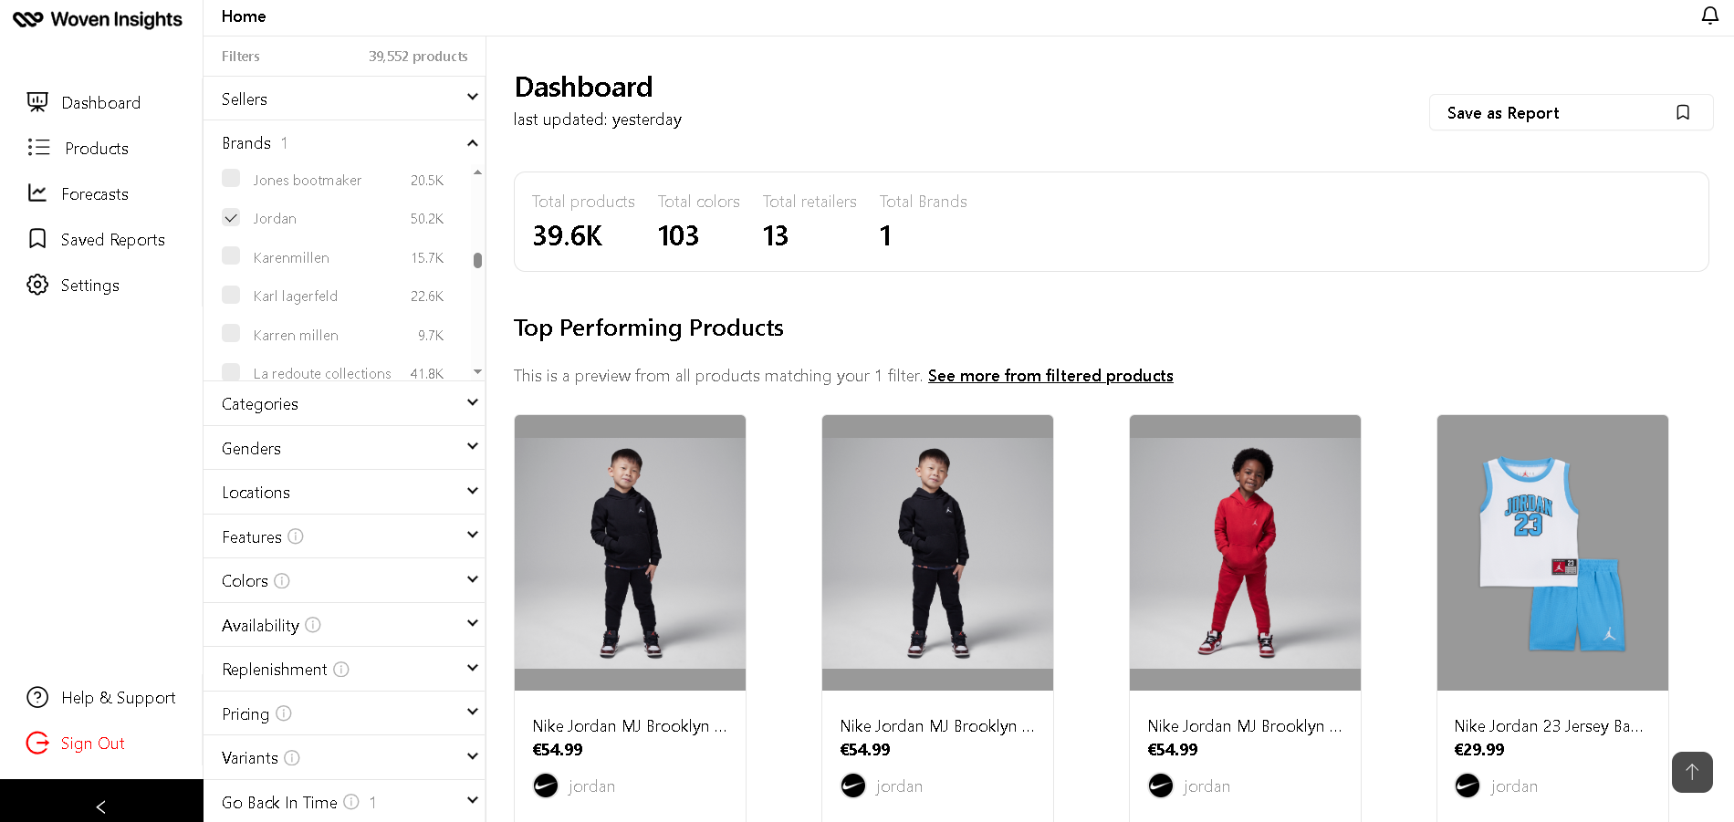Click the brands list scrollbar thumb
The height and width of the screenshot is (822, 1734).
[477, 260]
